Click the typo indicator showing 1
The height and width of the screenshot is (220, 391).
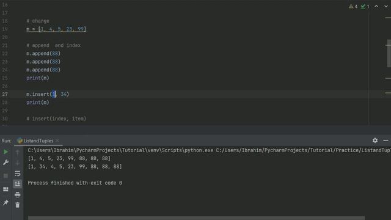(365, 7)
